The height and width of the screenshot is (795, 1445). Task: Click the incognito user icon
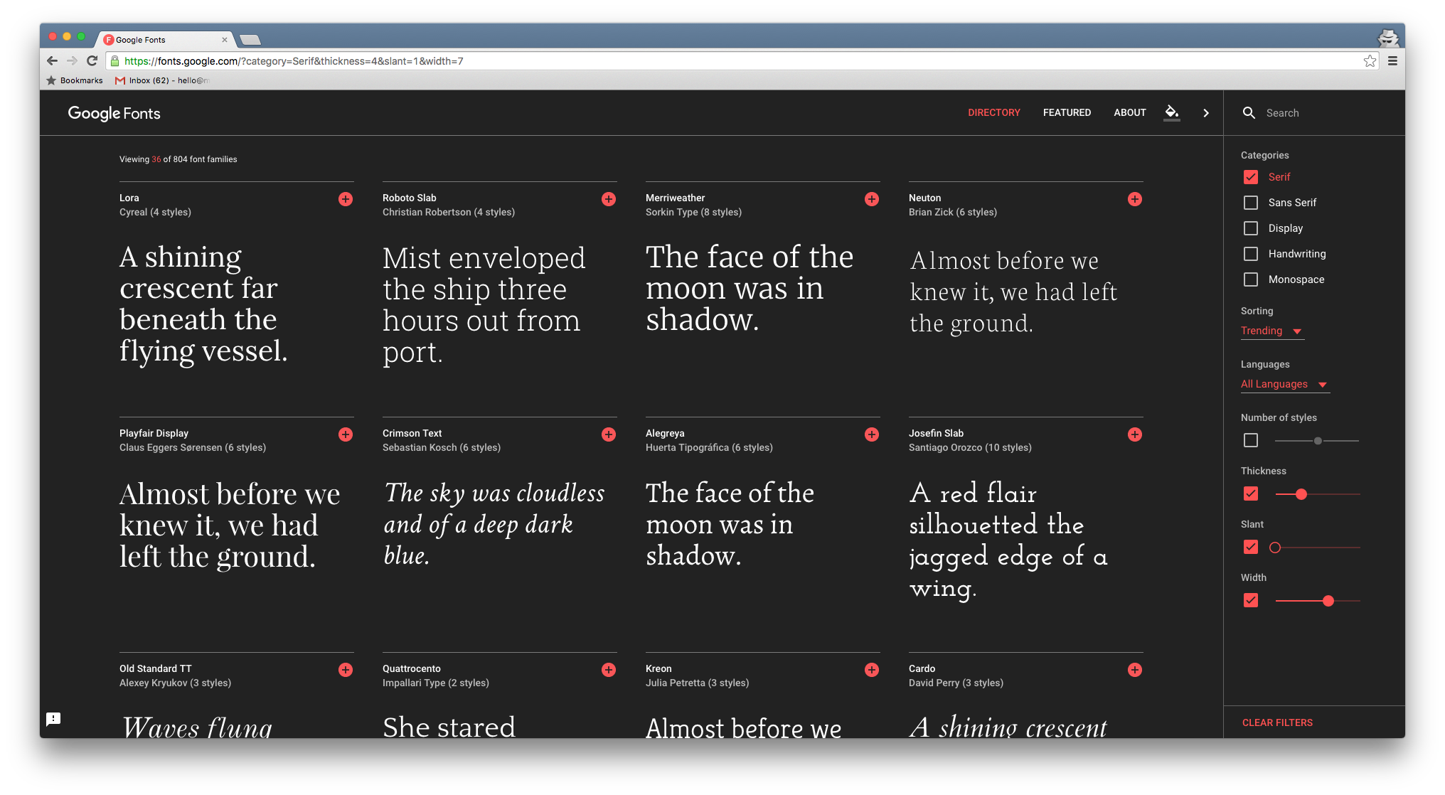[1388, 38]
